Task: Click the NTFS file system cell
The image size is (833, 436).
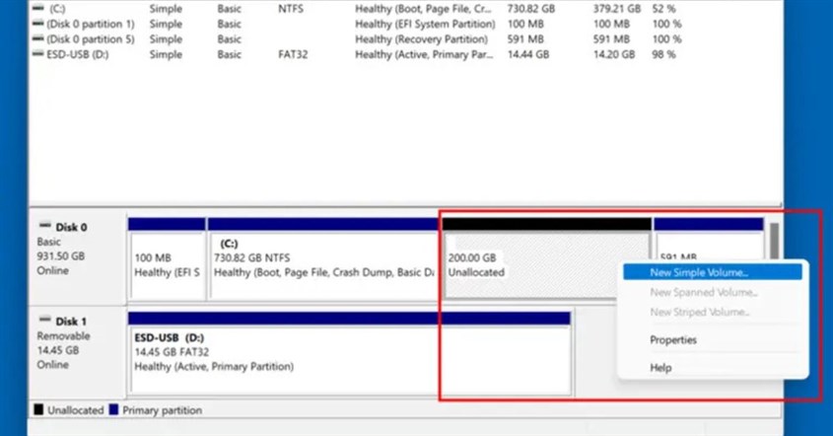Action: coord(291,9)
